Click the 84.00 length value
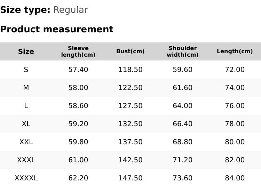 pyautogui.click(x=235, y=178)
